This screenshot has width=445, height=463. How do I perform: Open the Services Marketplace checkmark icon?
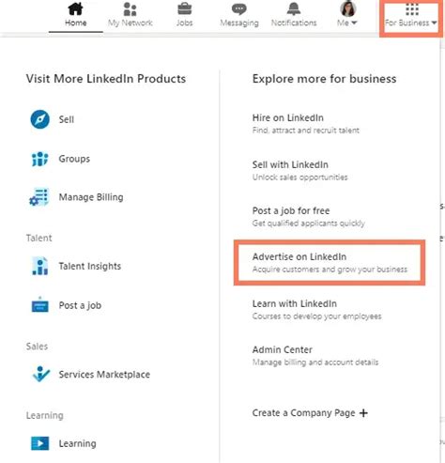[40, 374]
